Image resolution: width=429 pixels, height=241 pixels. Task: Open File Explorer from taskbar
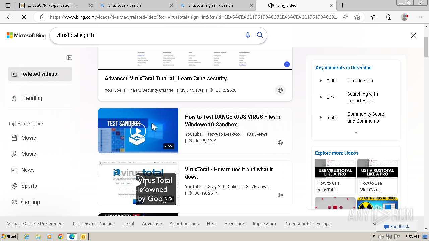[38, 237]
